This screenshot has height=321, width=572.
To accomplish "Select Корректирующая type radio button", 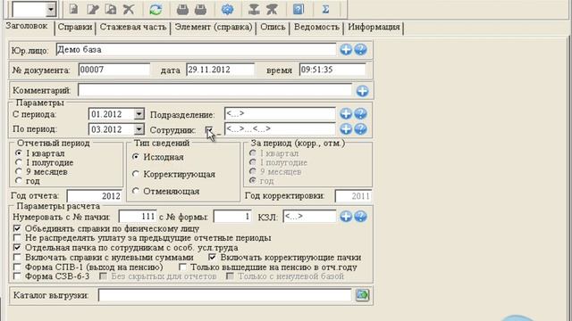I will 136,174.
